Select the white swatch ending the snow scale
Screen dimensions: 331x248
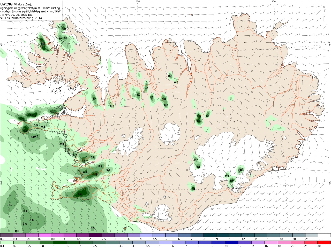(324, 235)
